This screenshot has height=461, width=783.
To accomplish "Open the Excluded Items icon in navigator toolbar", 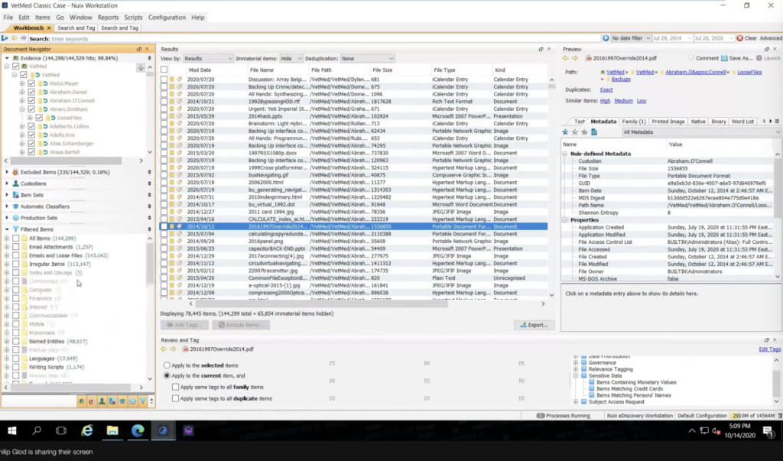I will click(91, 401).
